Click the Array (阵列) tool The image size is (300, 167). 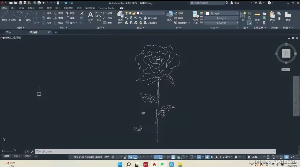[x=70, y=23]
